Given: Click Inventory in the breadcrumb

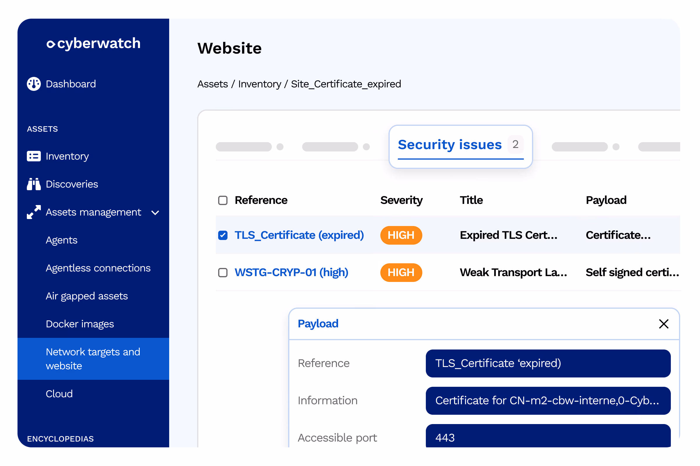Looking at the screenshot, I should click(x=260, y=84).
